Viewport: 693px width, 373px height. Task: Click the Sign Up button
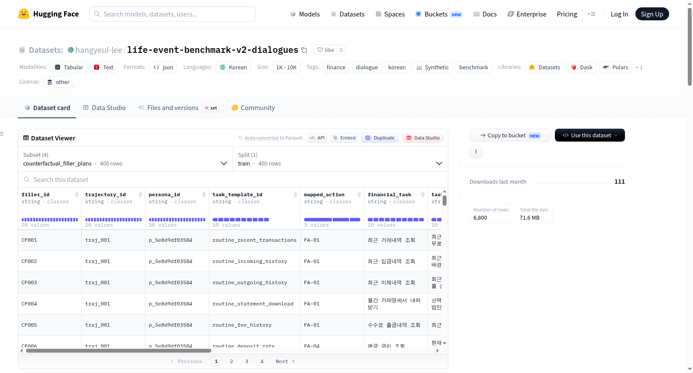click(652, 14)
